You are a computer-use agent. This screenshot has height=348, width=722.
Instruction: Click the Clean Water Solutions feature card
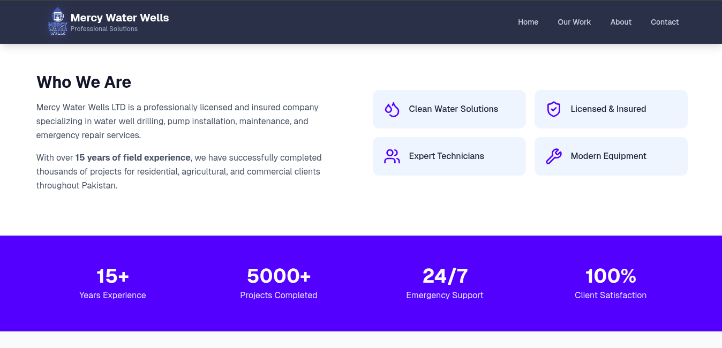(x=449, y=109)
